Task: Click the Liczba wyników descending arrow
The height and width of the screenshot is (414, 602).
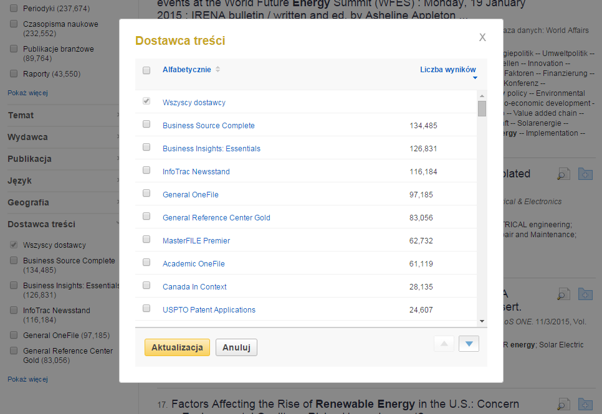Action: pos(475,78)
